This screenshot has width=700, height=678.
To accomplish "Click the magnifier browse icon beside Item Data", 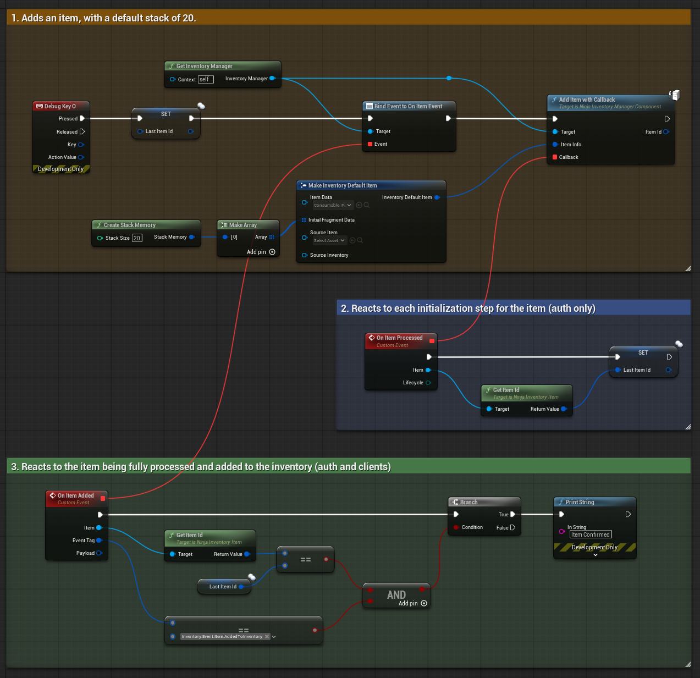I will pyautogui.click(x=367, y=205).
